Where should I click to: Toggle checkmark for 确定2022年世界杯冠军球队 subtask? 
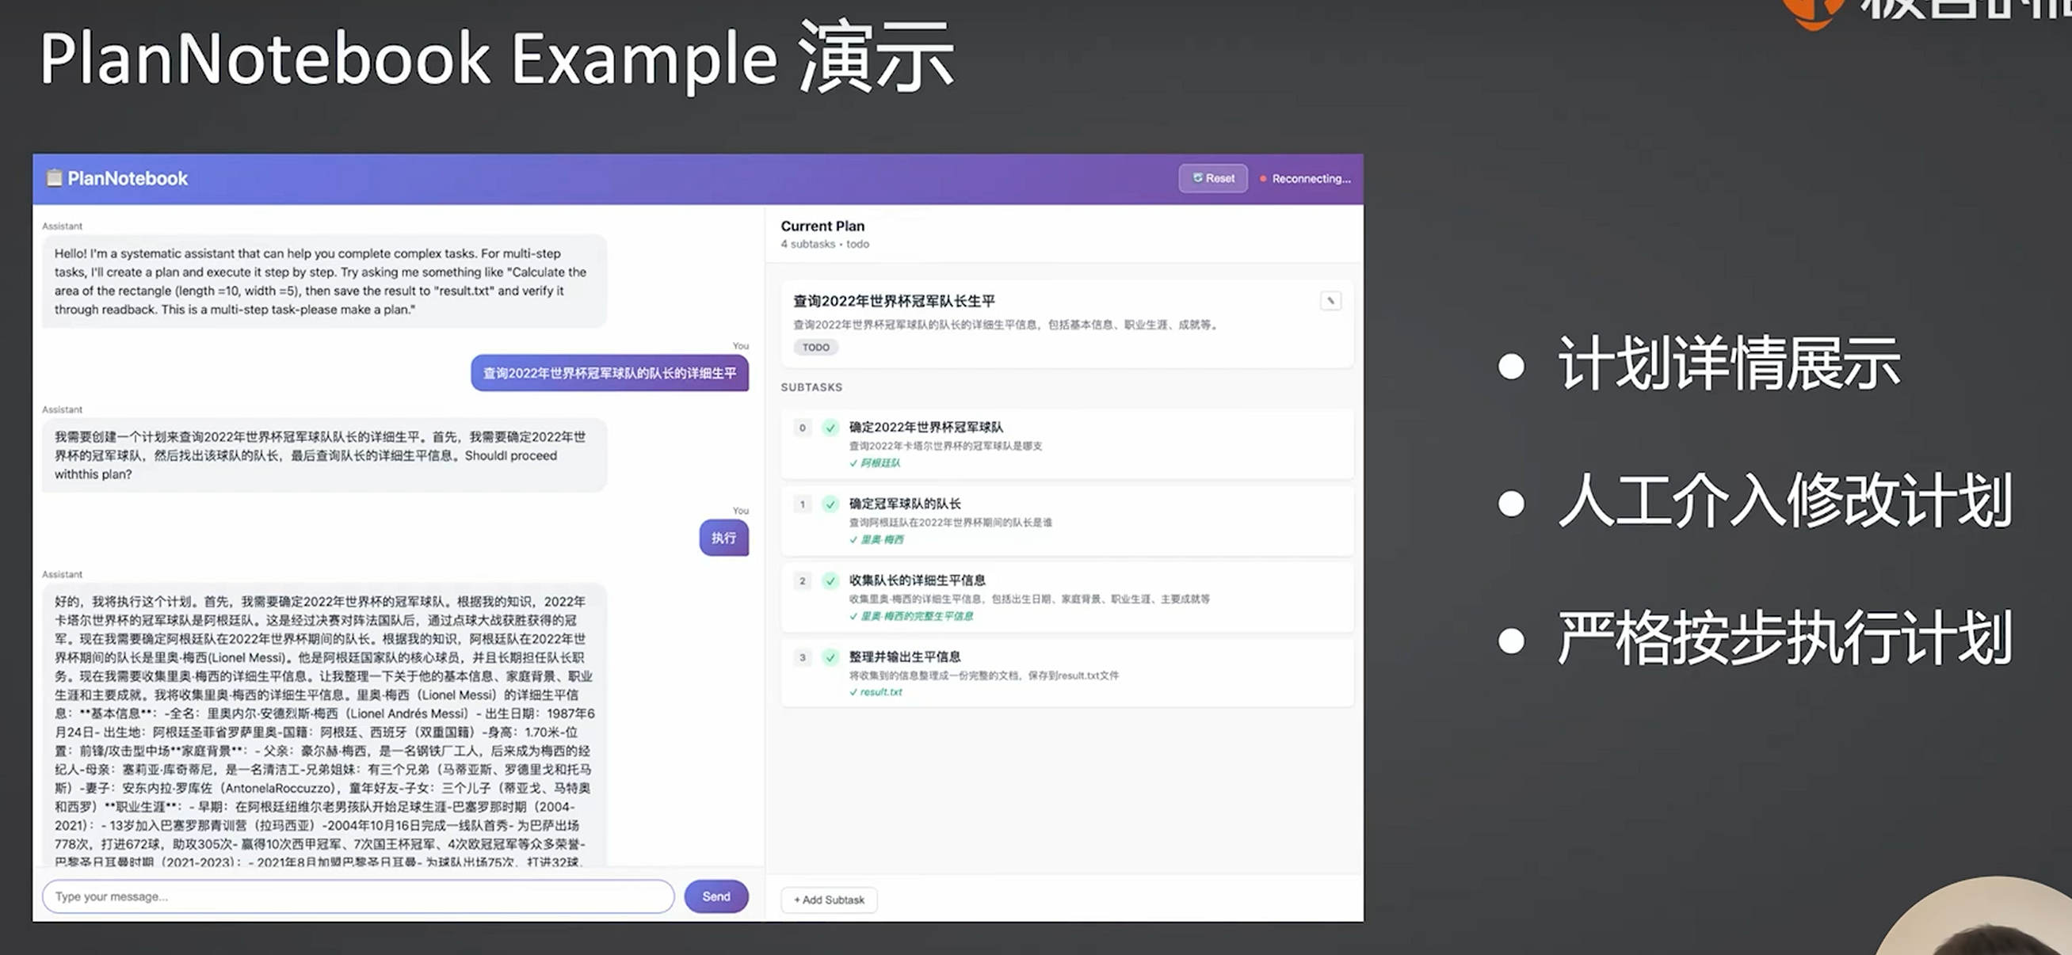[x=830, y=428]
